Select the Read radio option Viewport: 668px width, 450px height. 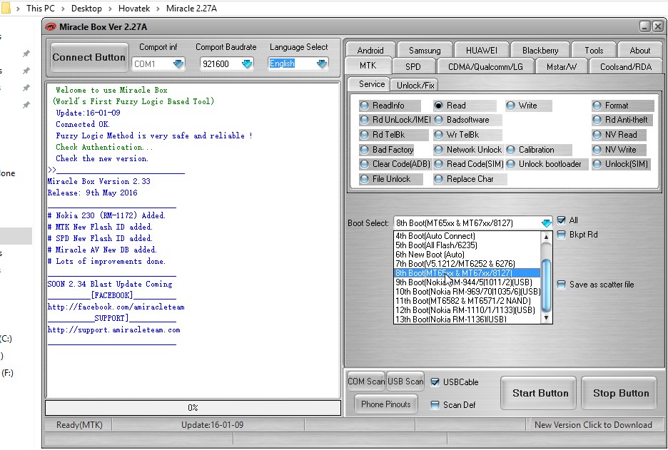click(x=465, y=106)
